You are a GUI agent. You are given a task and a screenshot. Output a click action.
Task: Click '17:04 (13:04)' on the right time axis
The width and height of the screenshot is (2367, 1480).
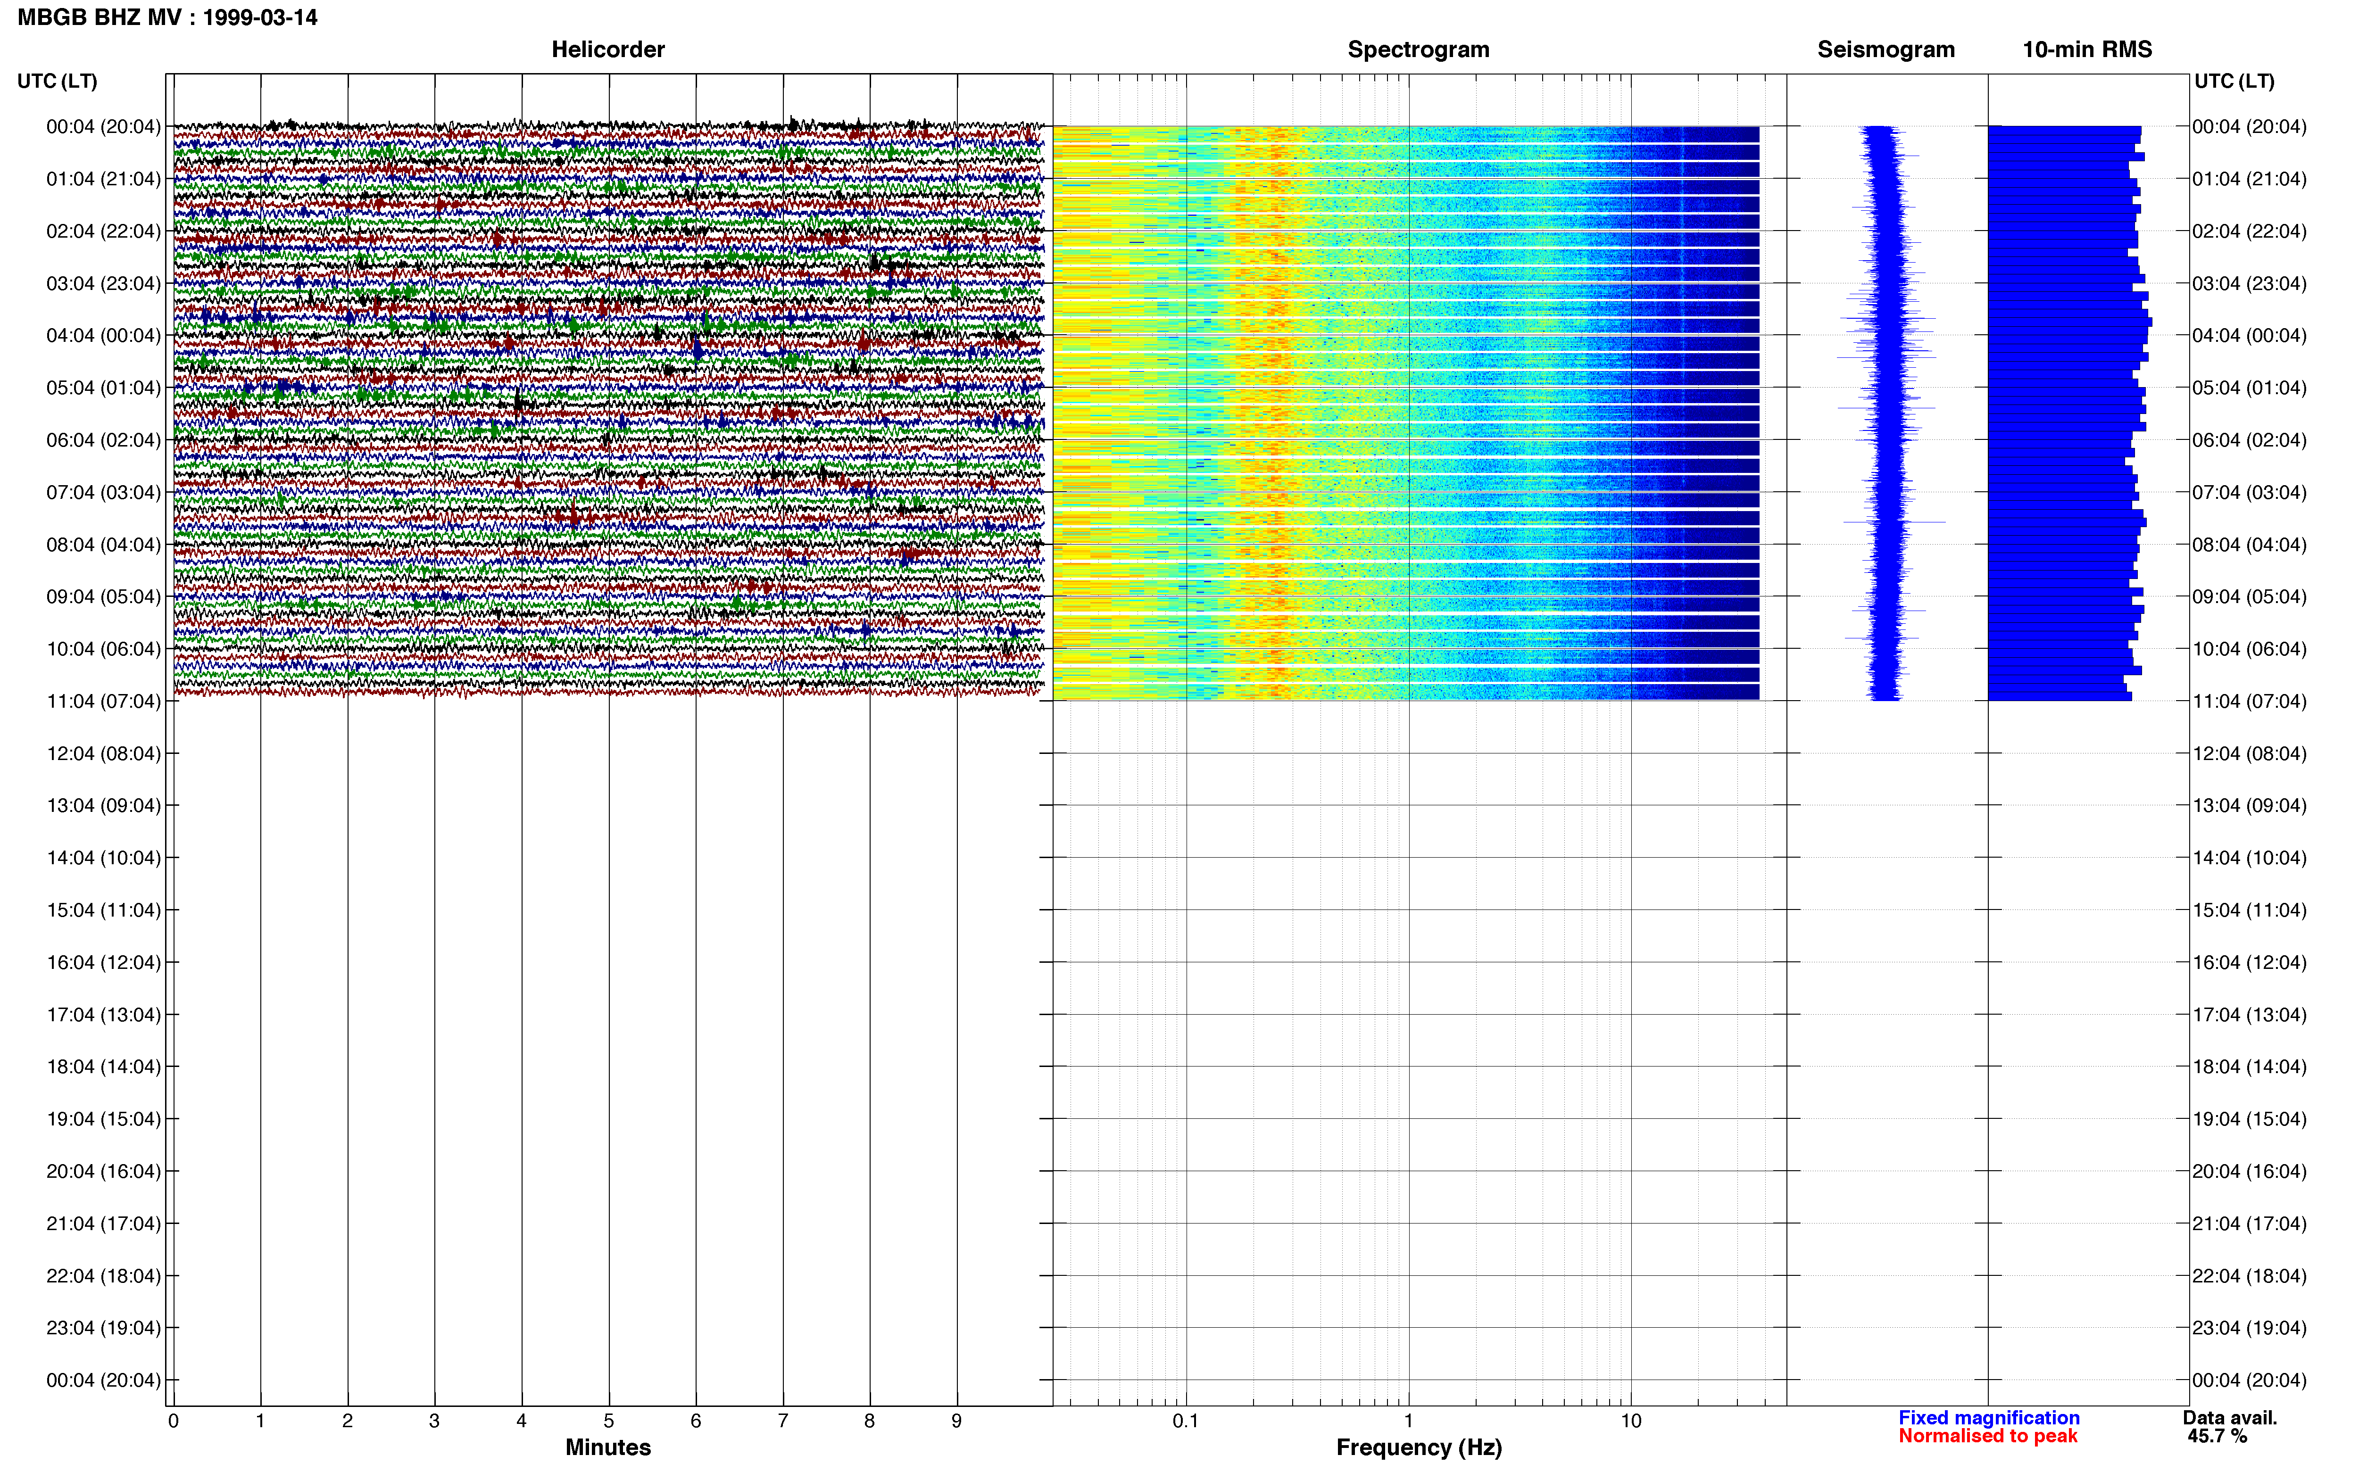pyautogui.click(x=2250, y=1015)
